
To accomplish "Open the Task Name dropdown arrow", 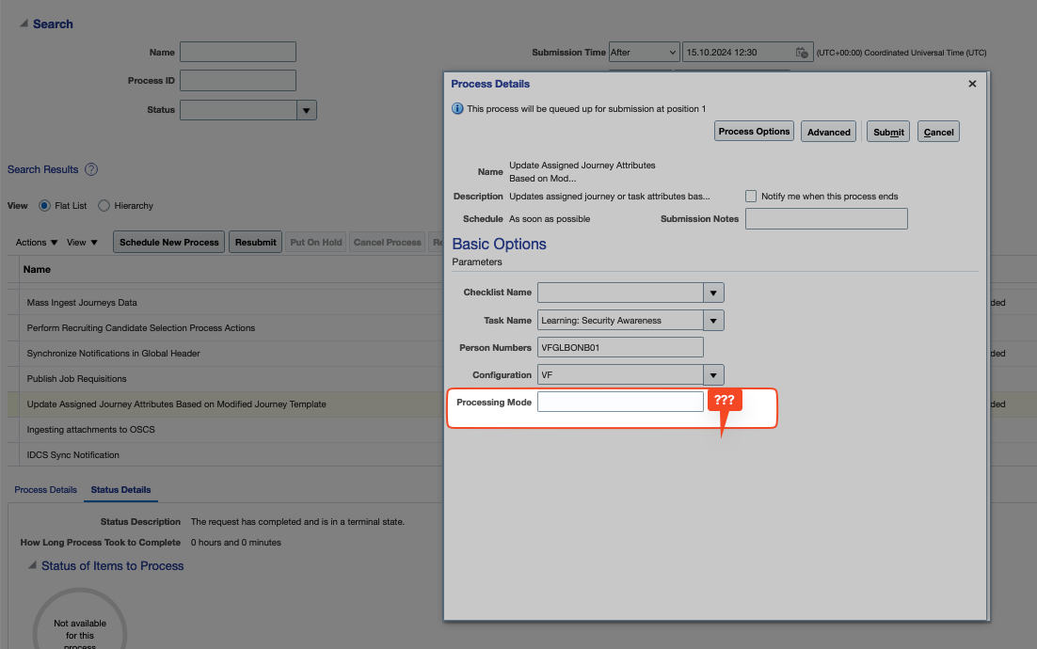I will coord(712,320).
